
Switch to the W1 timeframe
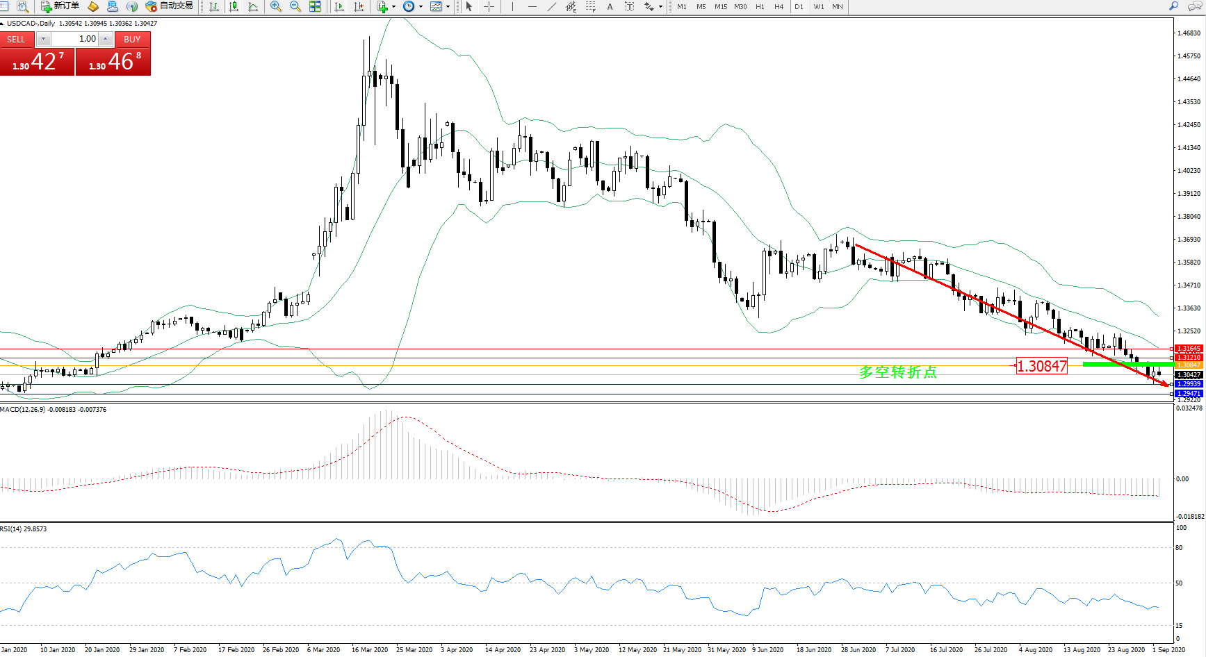click(819, 7)
